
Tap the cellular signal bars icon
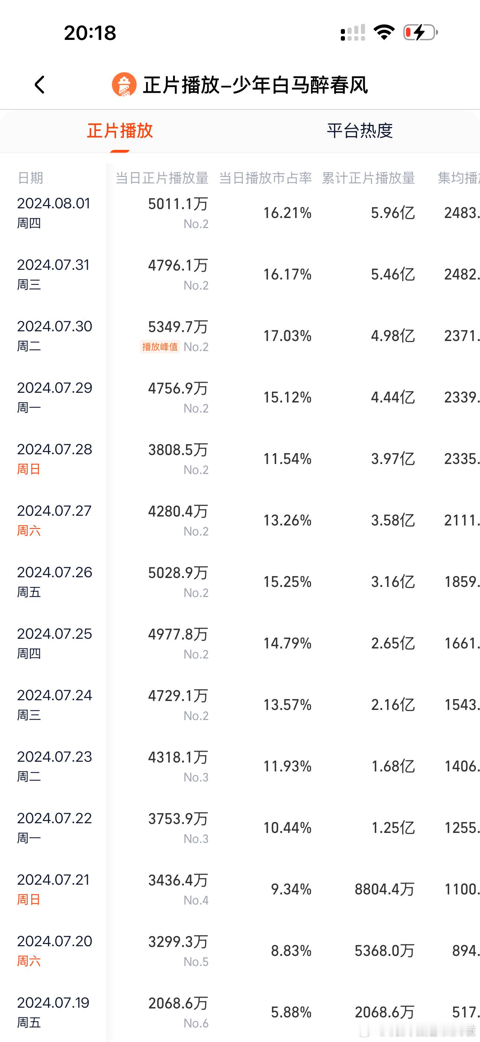pos(353,33)
